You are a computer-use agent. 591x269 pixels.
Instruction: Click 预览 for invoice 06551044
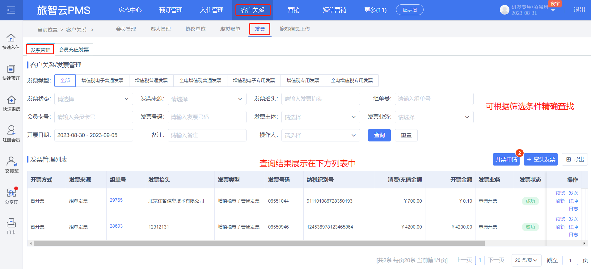(x=560, y=193)
